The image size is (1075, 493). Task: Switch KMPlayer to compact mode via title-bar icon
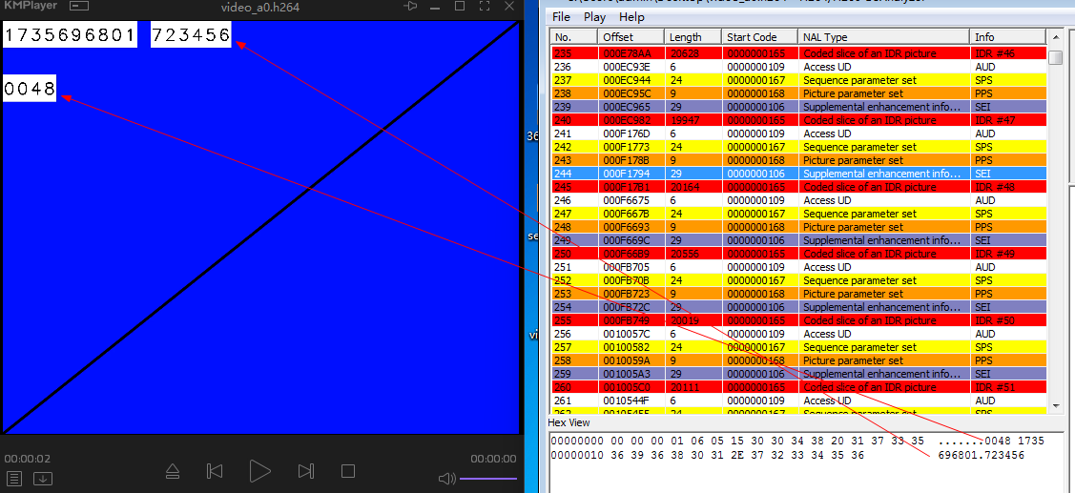[x=79, y=7]
